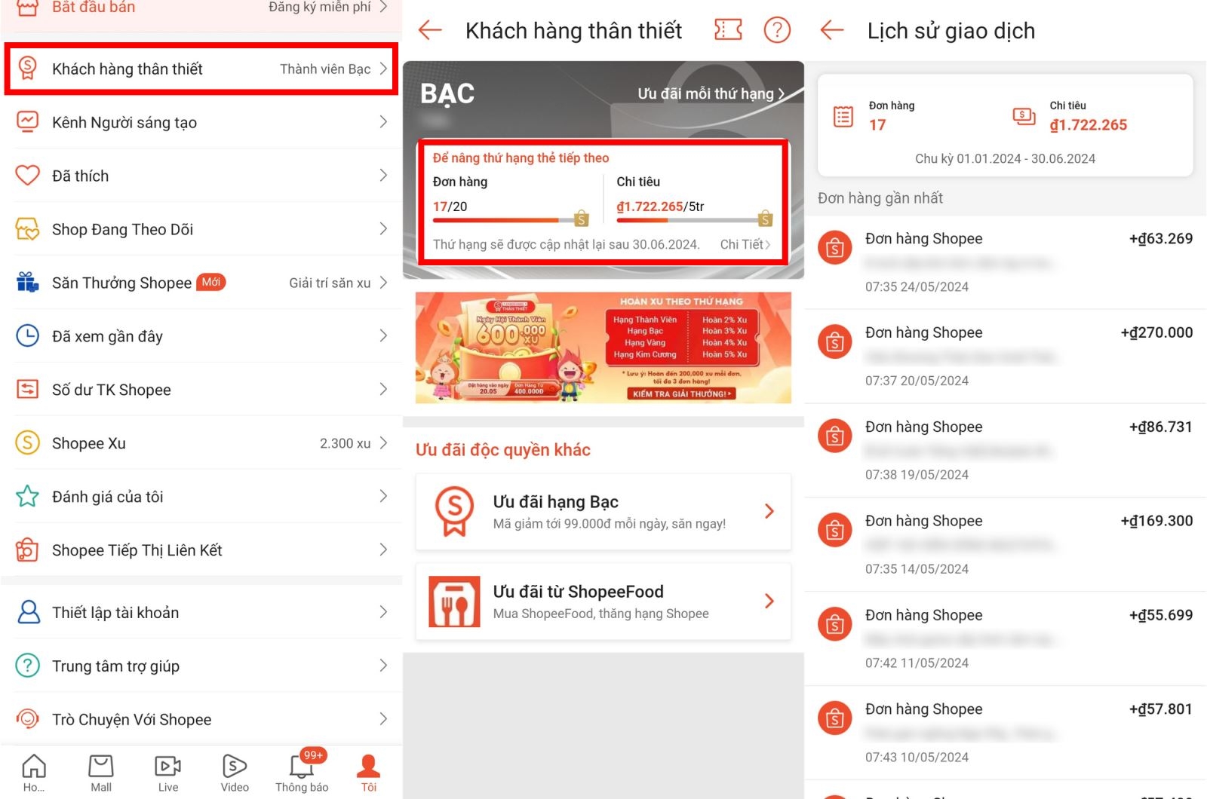Tap the Kiểm tra giải thưởng banner button
Viewport: 1207px width, 799px height.
pos(681,393)
